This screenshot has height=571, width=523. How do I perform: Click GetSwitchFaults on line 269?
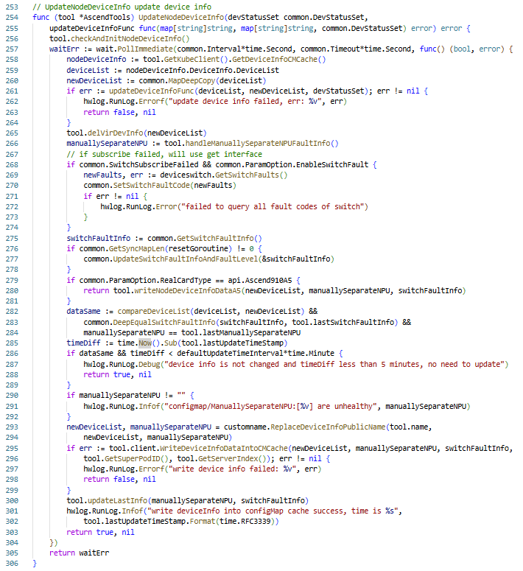pos(247,175)
